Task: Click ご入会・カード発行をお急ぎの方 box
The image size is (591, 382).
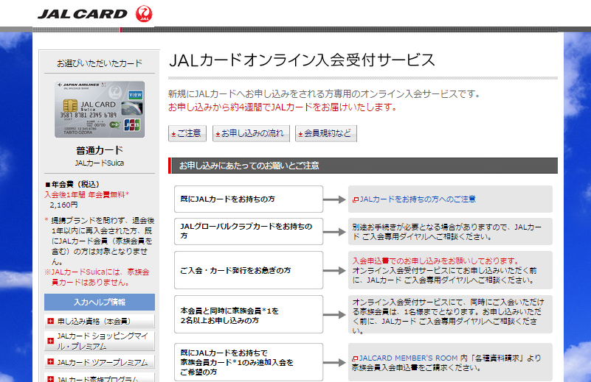Action: tap(249, 270)
